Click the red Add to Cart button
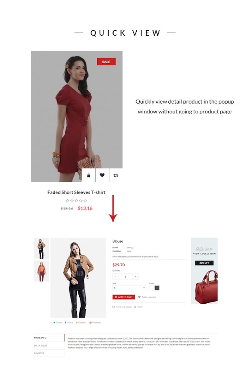The height and width of the screenshot is (375, 246). 123,297
